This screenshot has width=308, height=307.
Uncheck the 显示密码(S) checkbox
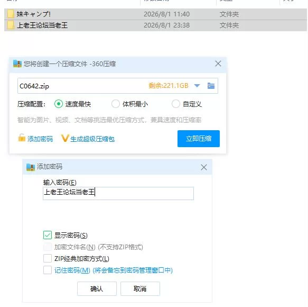[x=48, y=235]
